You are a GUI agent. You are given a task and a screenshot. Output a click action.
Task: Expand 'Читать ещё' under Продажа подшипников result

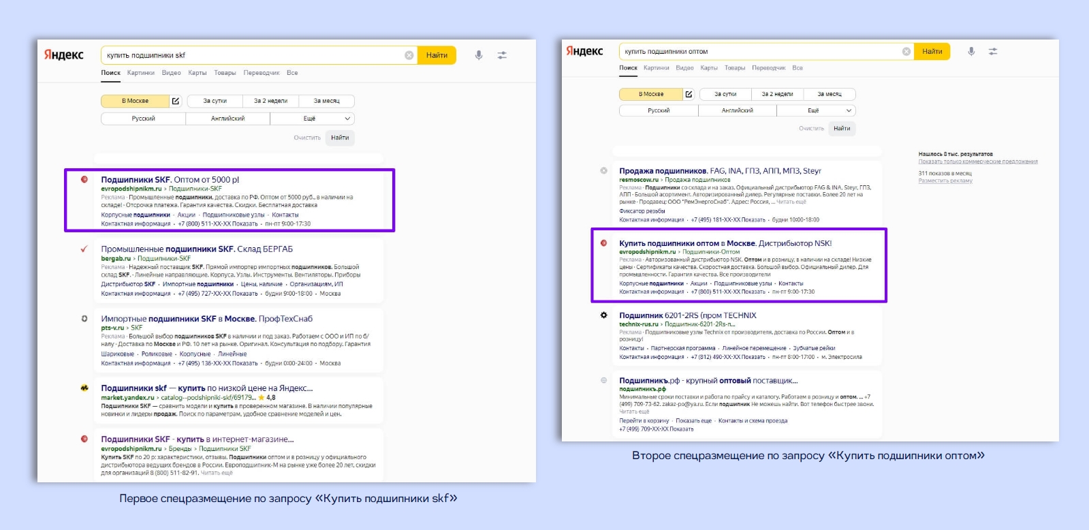click(791, 202)
